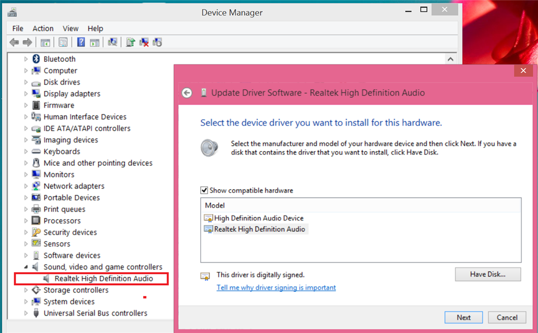Click the Print queues printer icon

[x=36, y=209]
